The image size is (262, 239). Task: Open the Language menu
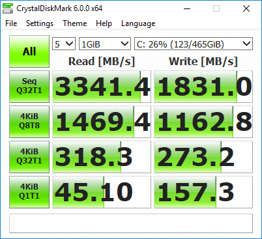pyautogui.click(x=138, y=23)
